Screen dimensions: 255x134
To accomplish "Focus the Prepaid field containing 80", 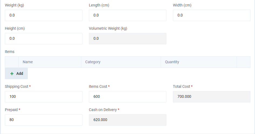I will 43,120.
